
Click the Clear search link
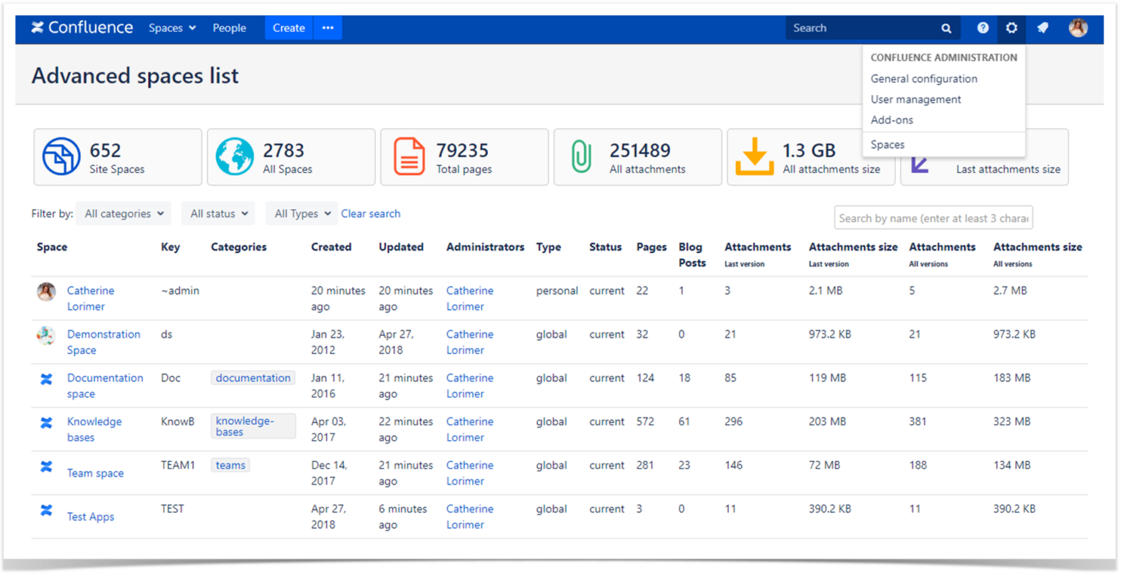(370, 213)
